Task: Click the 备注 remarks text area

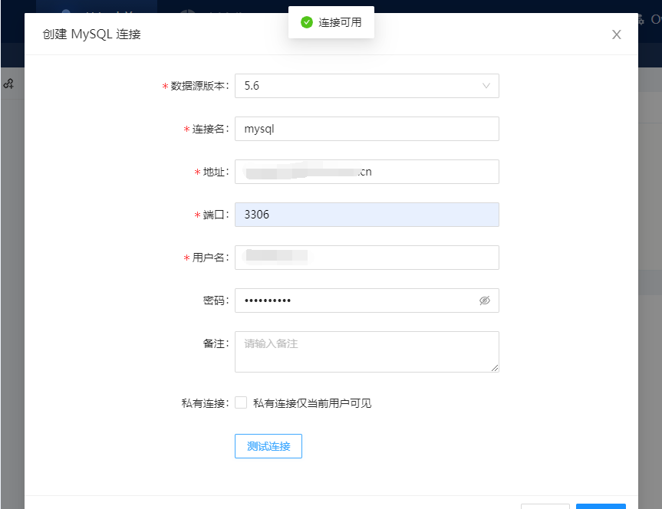Action: click(x=367, y=351)
